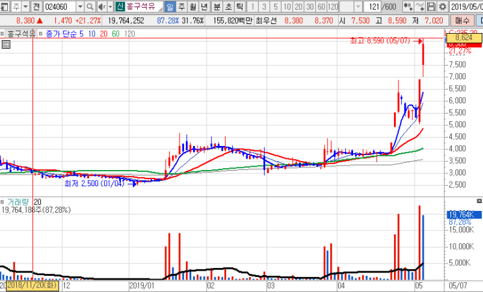Open the stock code search magnifier
Screen dimensions: 483x292
click(90, 6)
